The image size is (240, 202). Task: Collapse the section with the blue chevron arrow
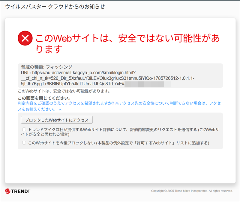60,110
